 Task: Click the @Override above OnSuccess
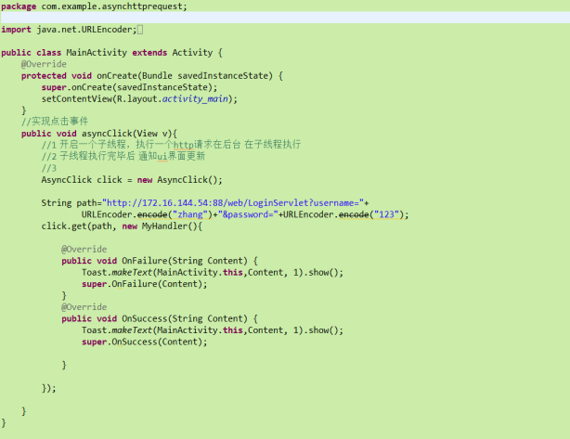84,307
